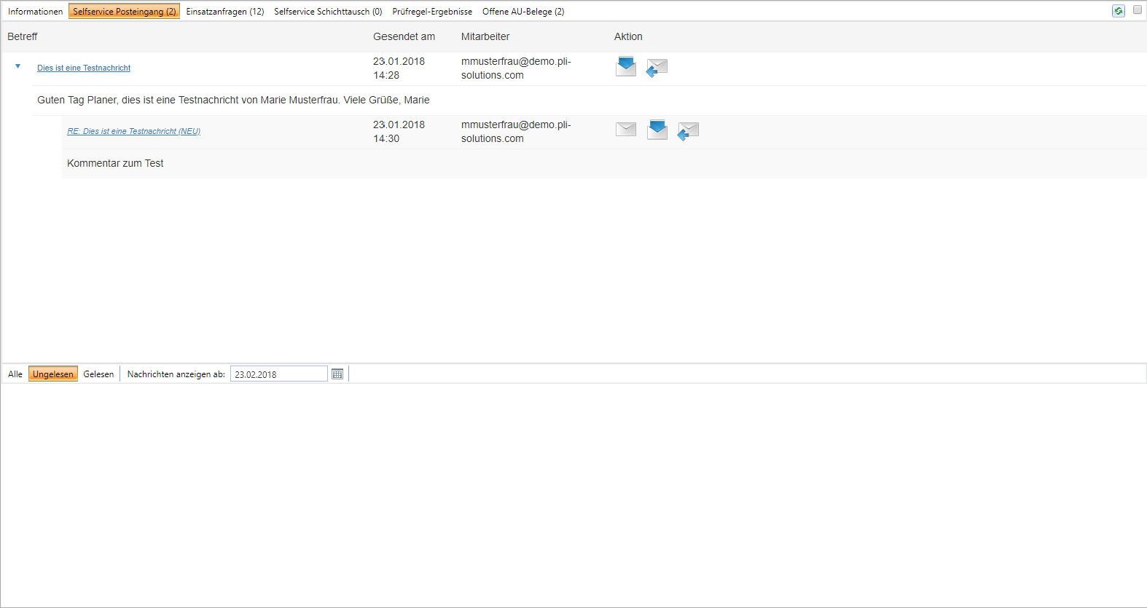Open link Dies ist eine Testnachricht

84,68
